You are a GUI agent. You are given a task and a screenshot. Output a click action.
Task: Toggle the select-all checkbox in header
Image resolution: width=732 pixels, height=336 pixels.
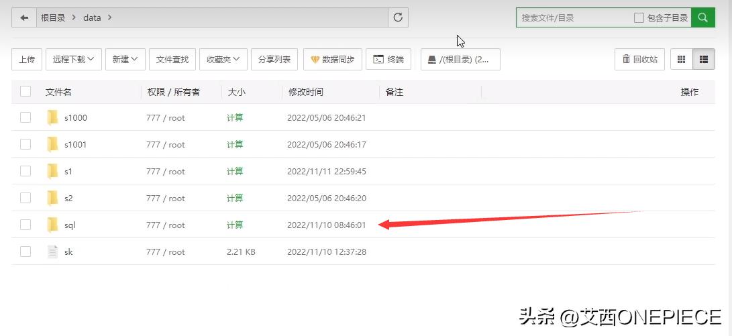[25, 91]
